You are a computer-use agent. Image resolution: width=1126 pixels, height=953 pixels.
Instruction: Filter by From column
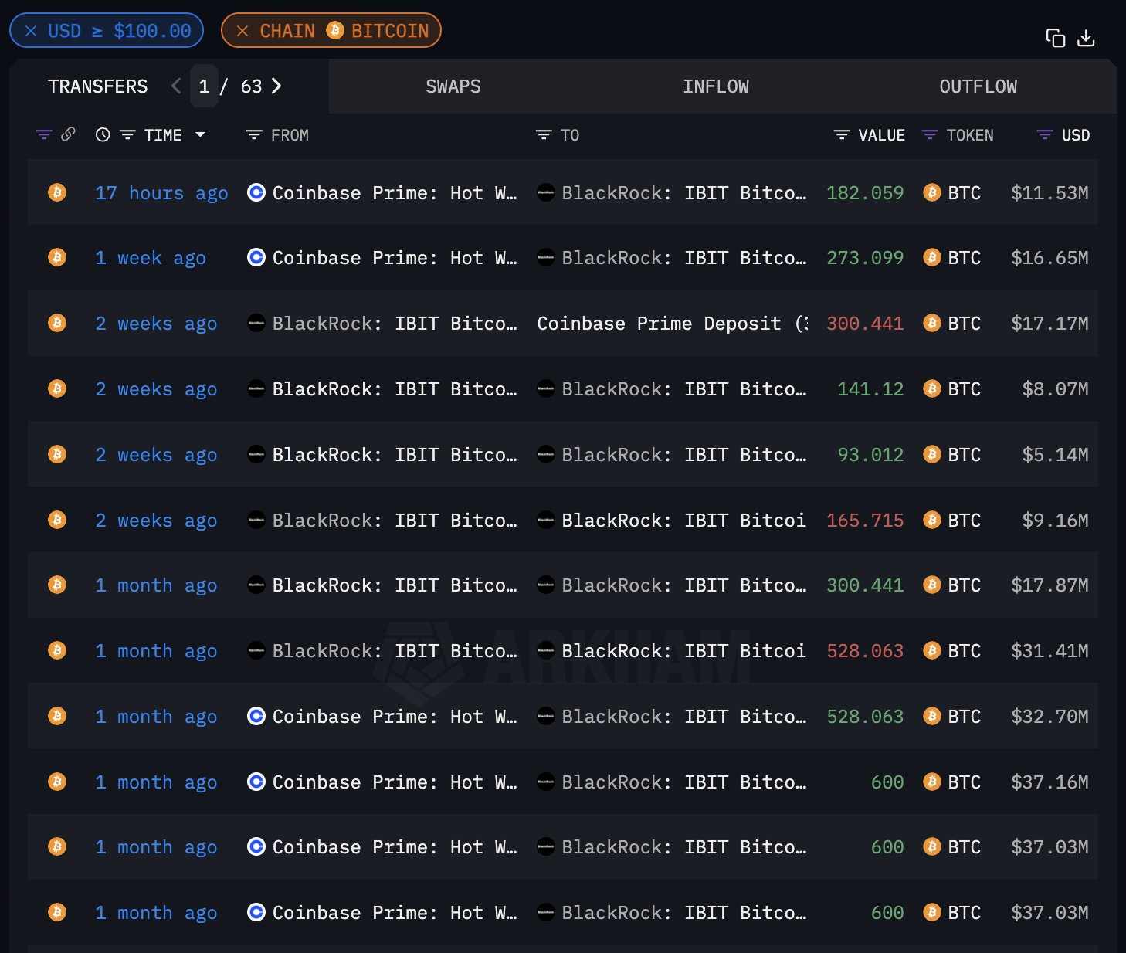253,135
